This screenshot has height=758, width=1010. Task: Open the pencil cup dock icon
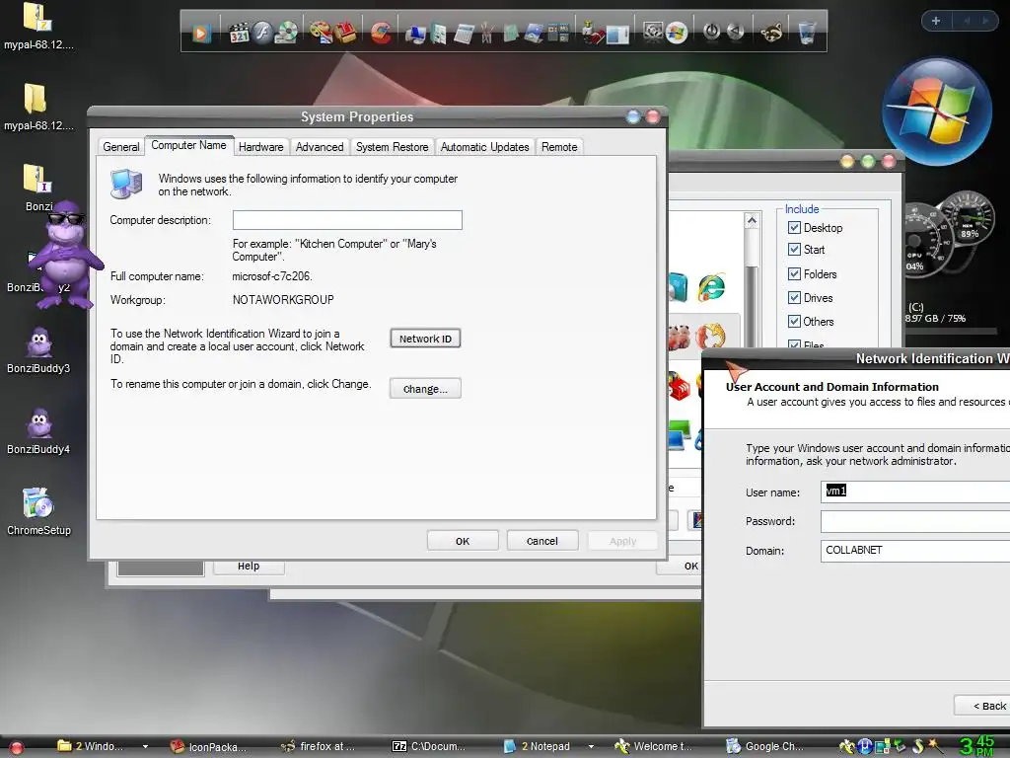[x=486, y=33]
